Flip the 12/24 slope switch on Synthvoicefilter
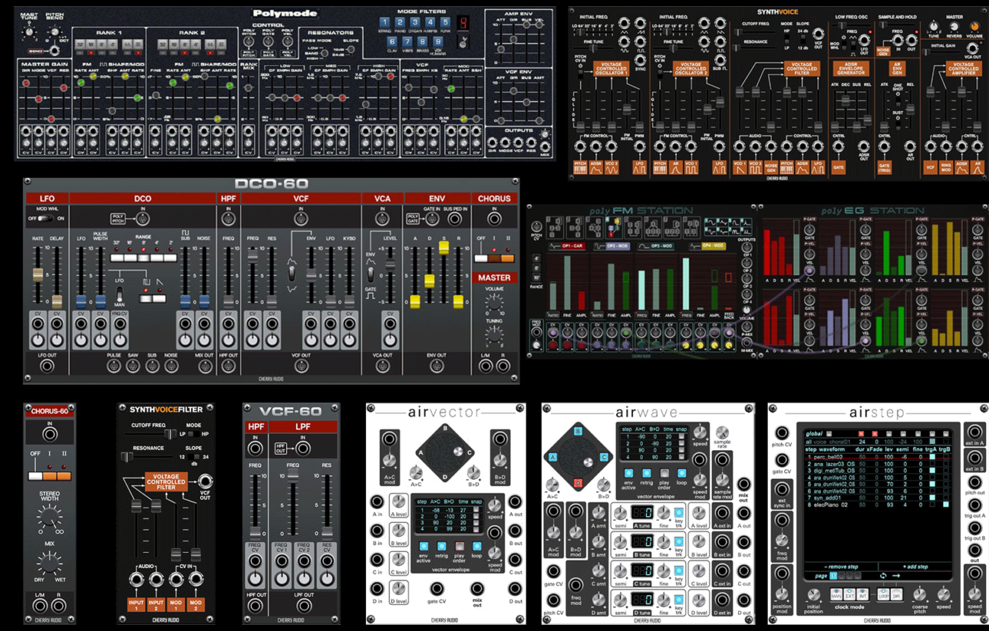 click(x=193, y=457)
